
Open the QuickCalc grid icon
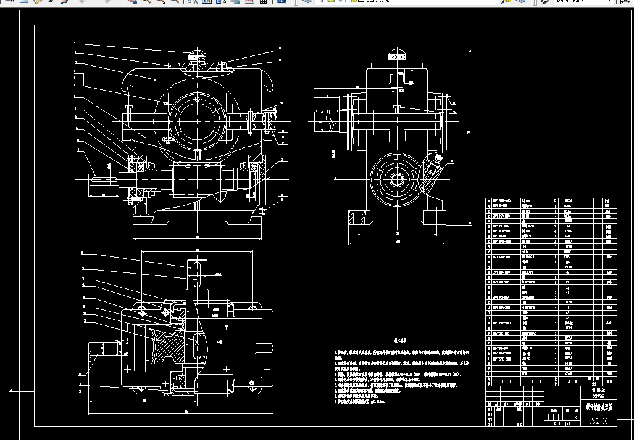263,1
